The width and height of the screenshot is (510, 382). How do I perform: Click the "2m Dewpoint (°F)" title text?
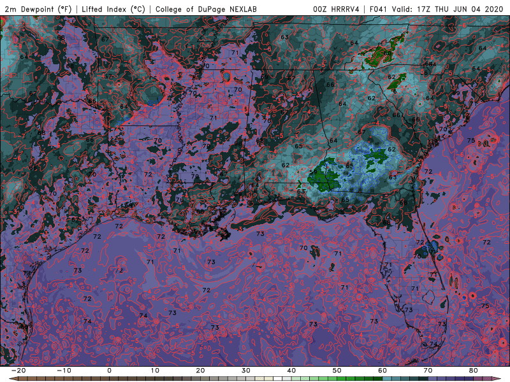coord(38,9)
